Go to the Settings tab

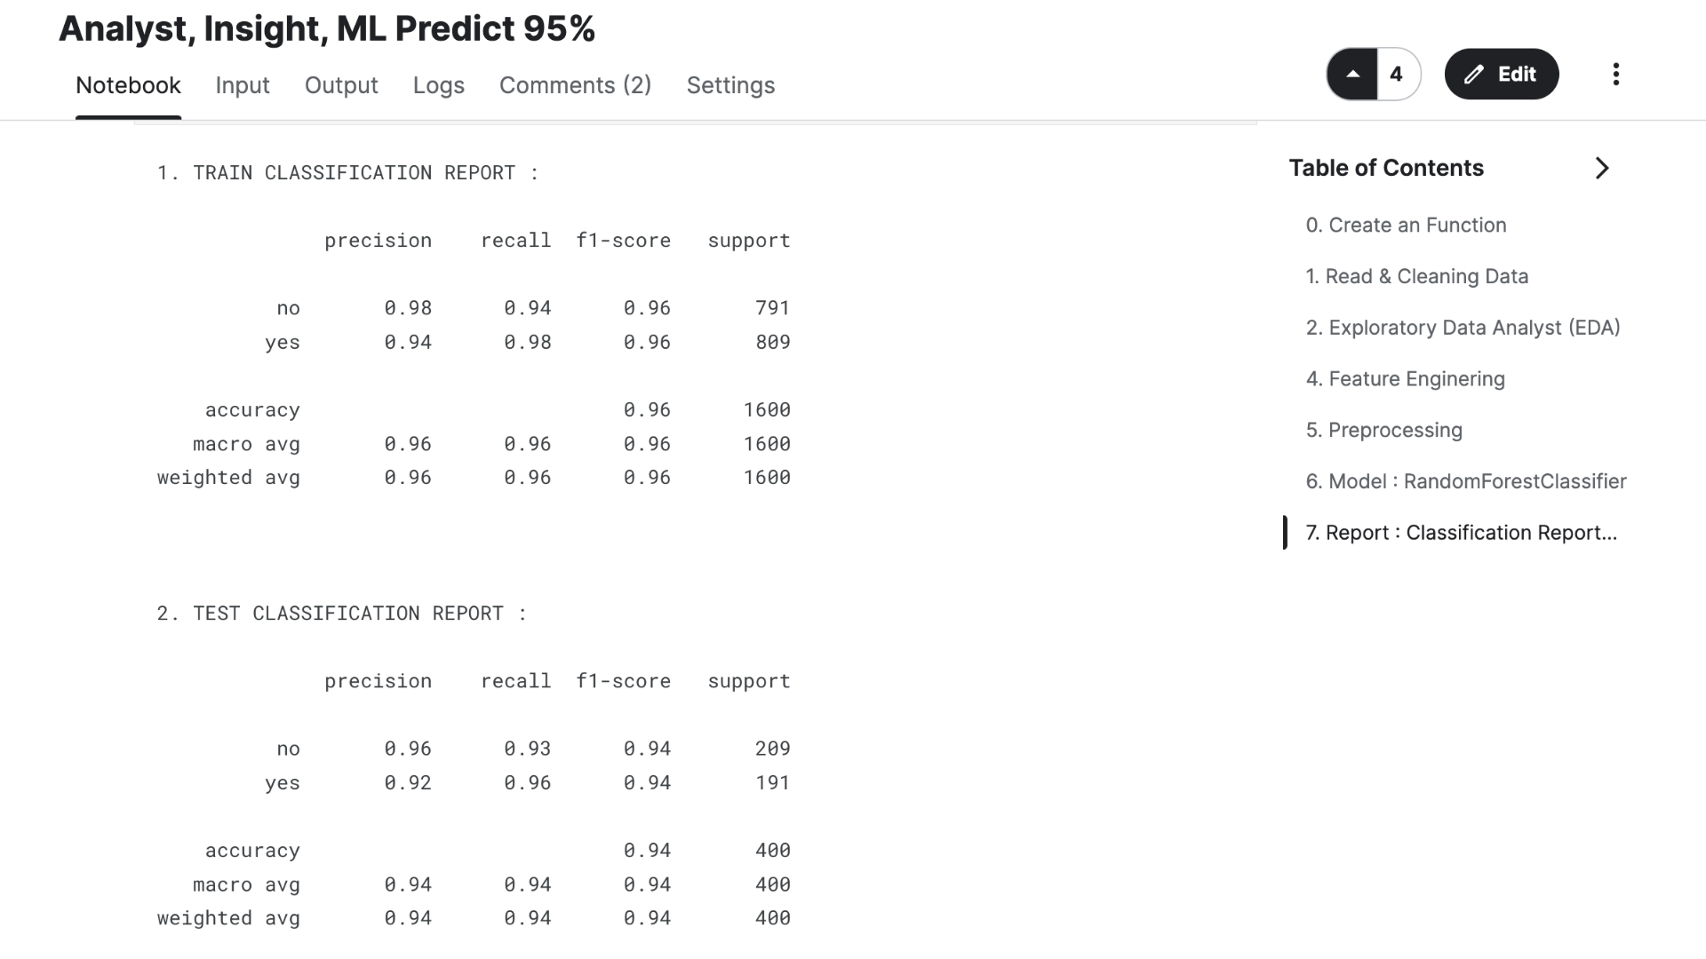(x=730, y=85)
